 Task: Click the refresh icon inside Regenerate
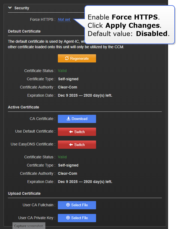pos(67,58)
